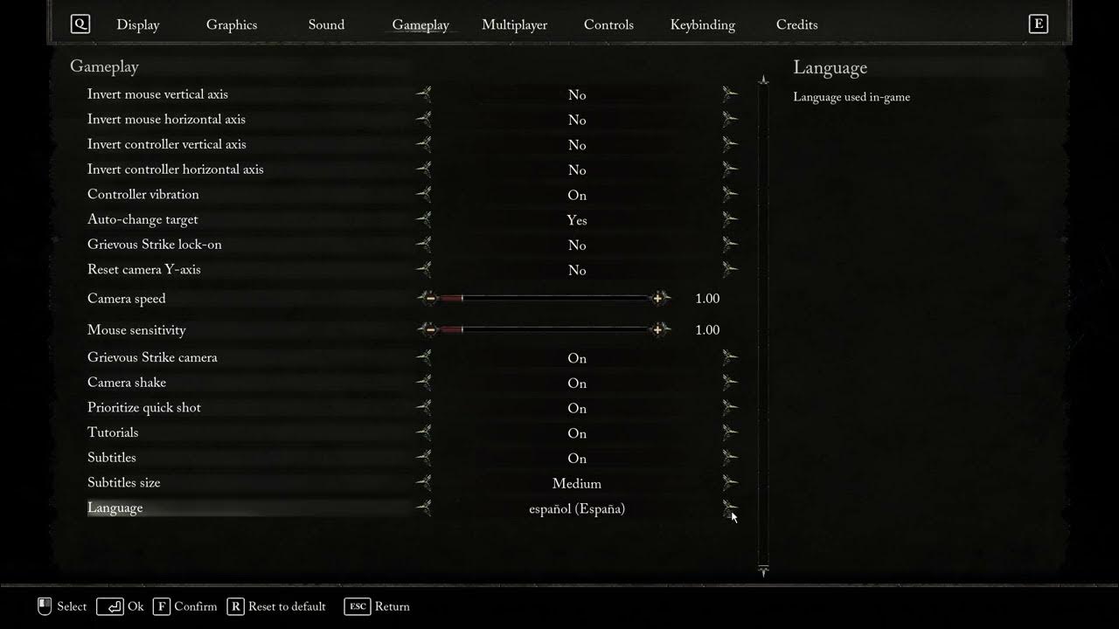Cycle Subtitles size to the next option
This screenshot has height=629, width=1119.
[730, 481]
